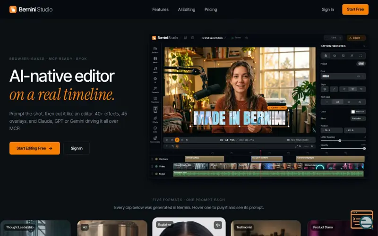Select the fourth Caption Properties tab icon
This screenshot has width=378, height=236.
(352, 56)
